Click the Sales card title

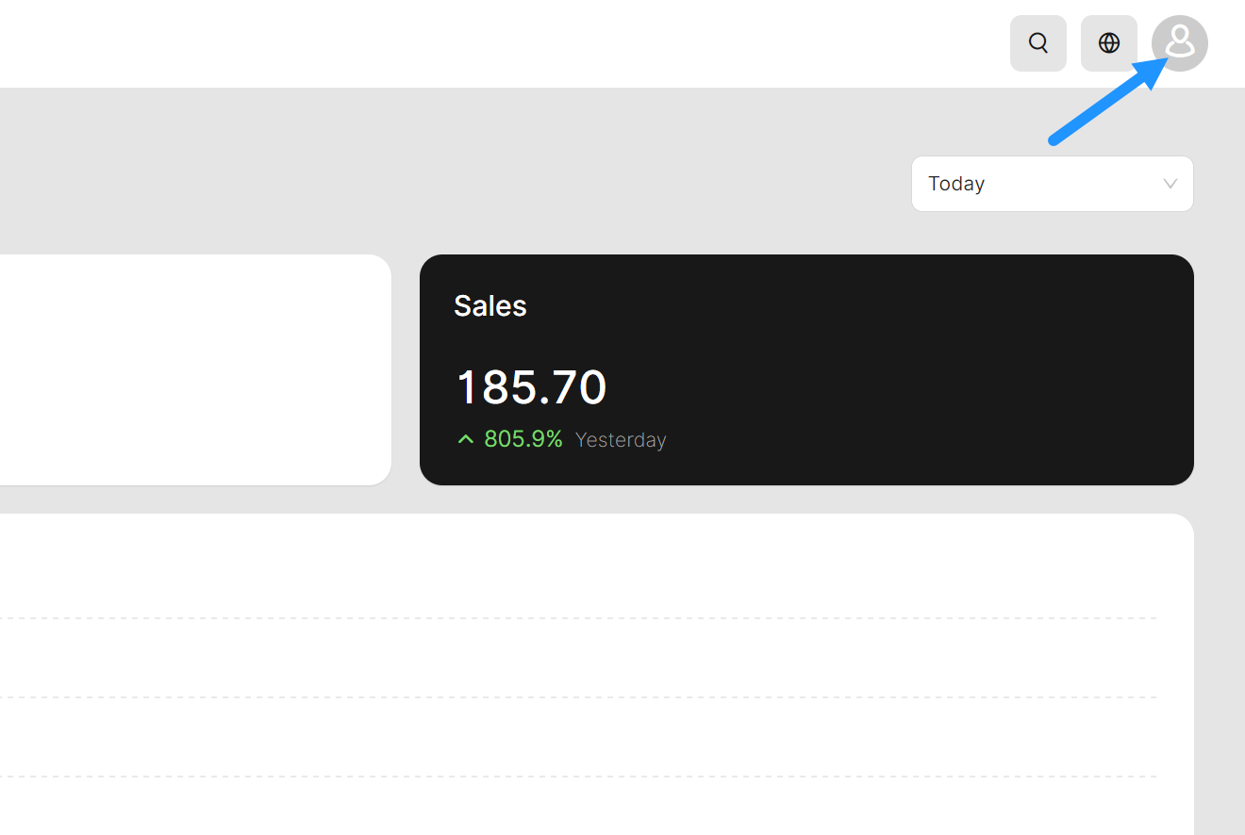[x=490, y=305]
